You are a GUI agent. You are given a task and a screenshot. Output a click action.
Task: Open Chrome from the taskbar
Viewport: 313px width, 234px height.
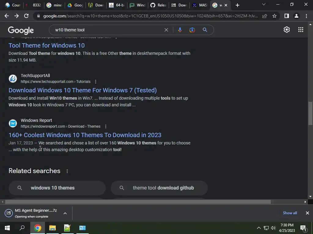pyautogui.click(x=37, y=228)
